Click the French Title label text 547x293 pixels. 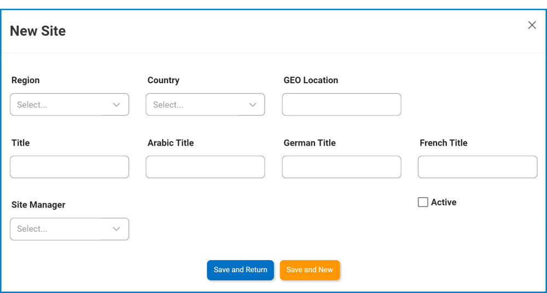tap(444, 143)
